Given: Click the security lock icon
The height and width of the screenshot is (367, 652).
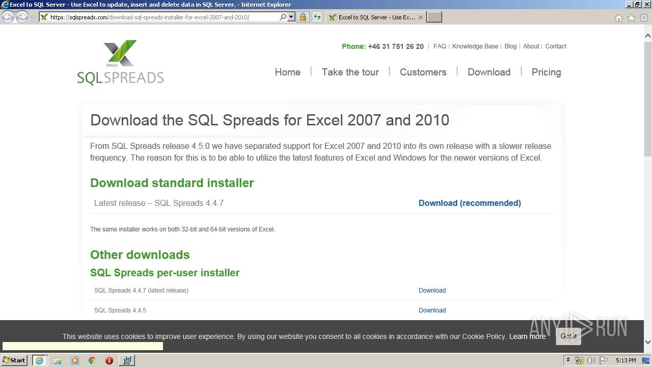Looking at the screenshot, I should point(303,17).
